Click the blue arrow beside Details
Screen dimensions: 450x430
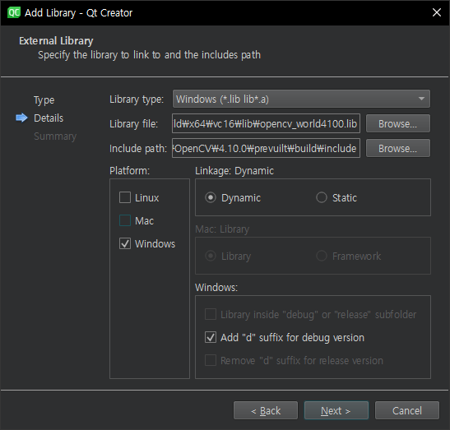pyautogui.click(x=21, y=118)
